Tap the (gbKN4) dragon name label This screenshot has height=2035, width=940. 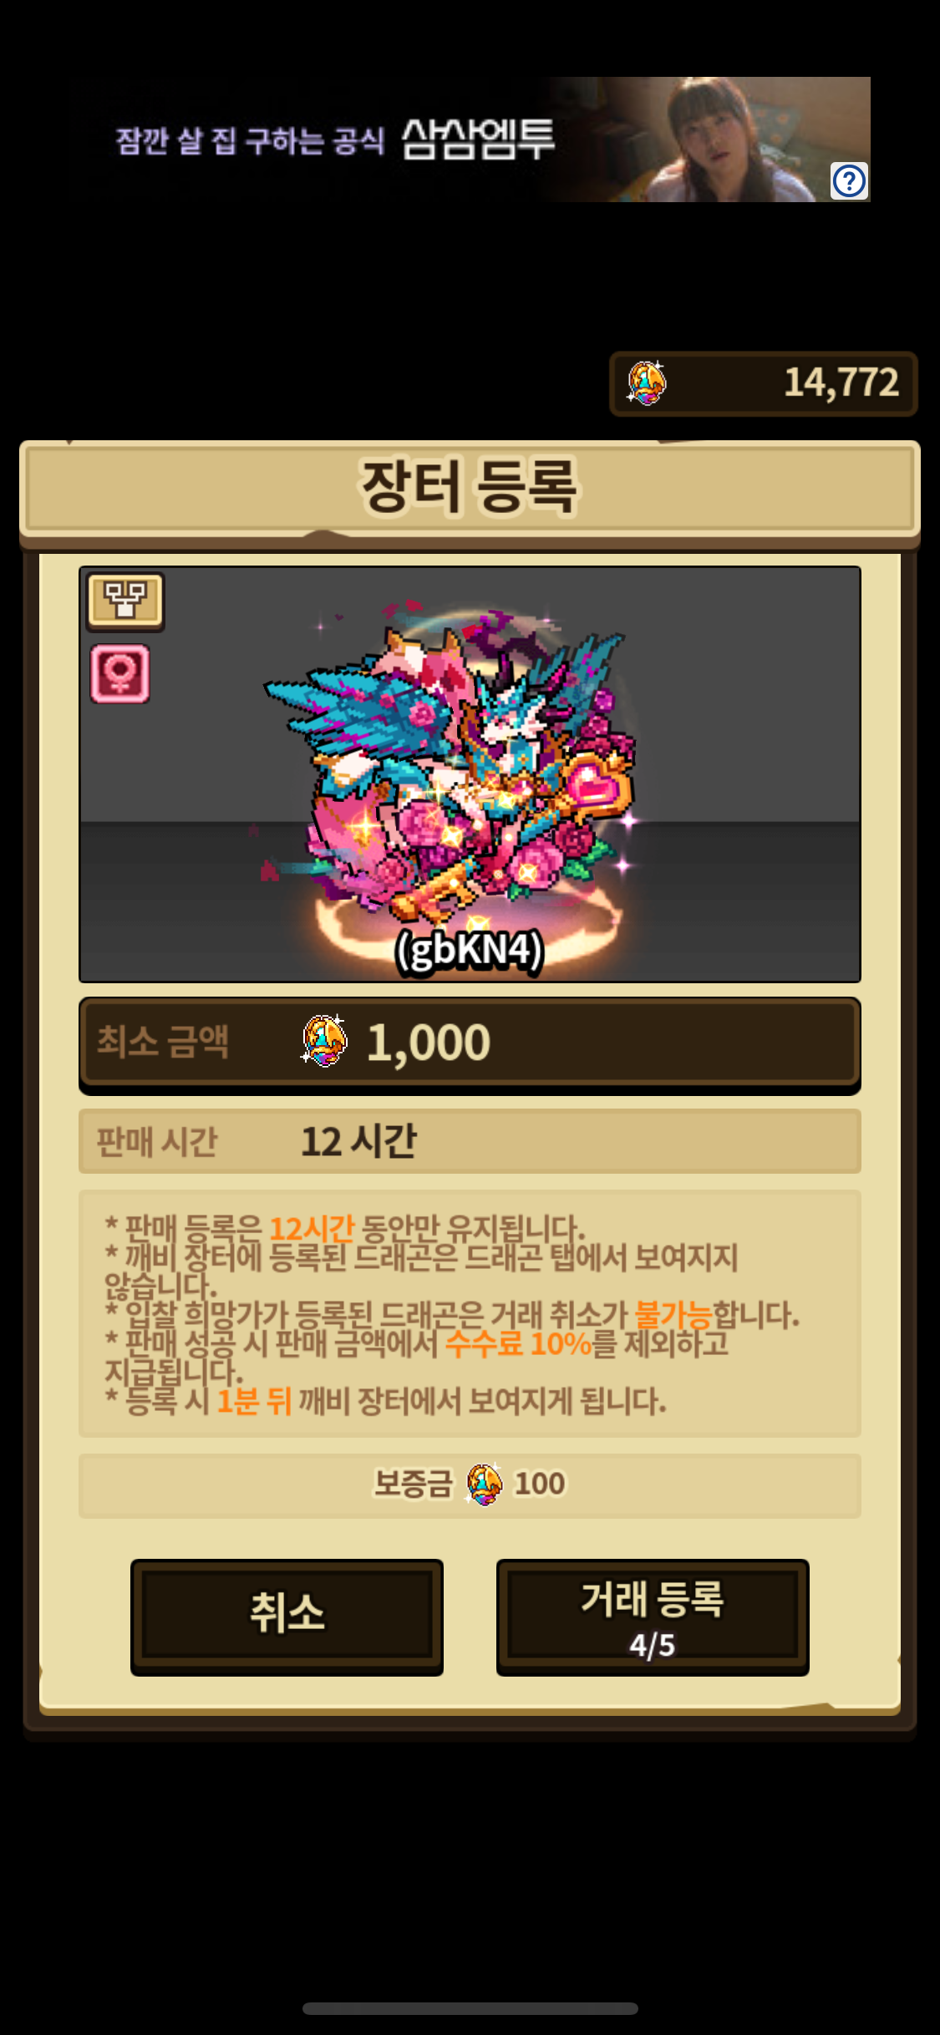470,951
